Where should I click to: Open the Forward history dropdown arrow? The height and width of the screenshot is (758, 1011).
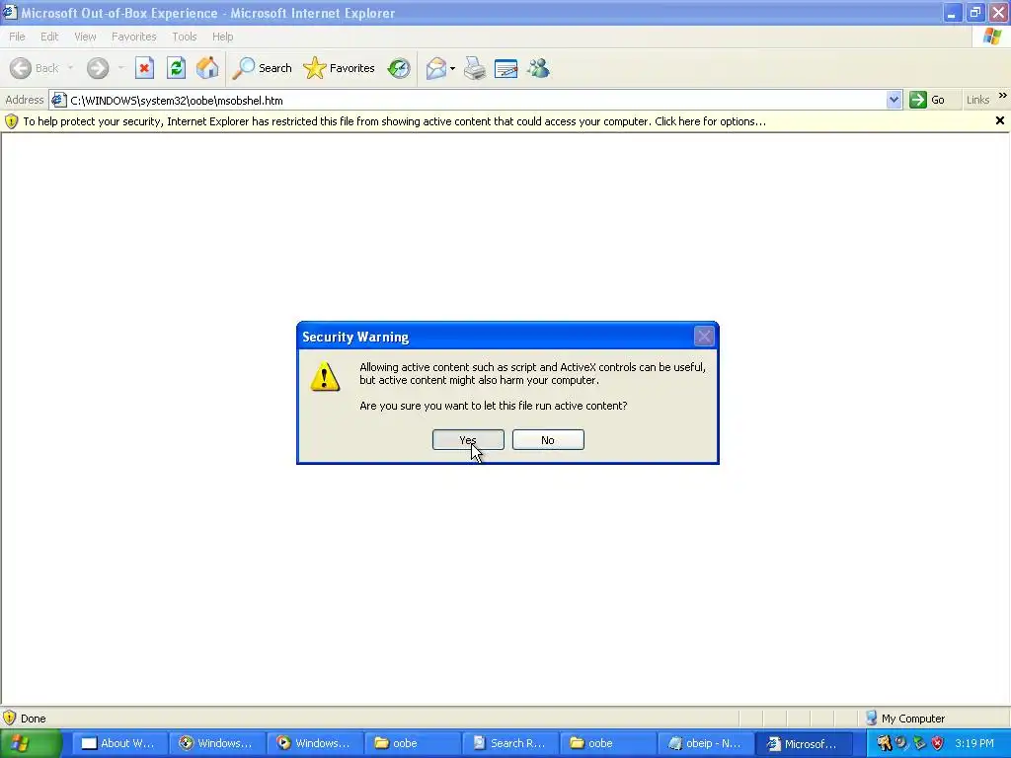[x=120, y=68]
